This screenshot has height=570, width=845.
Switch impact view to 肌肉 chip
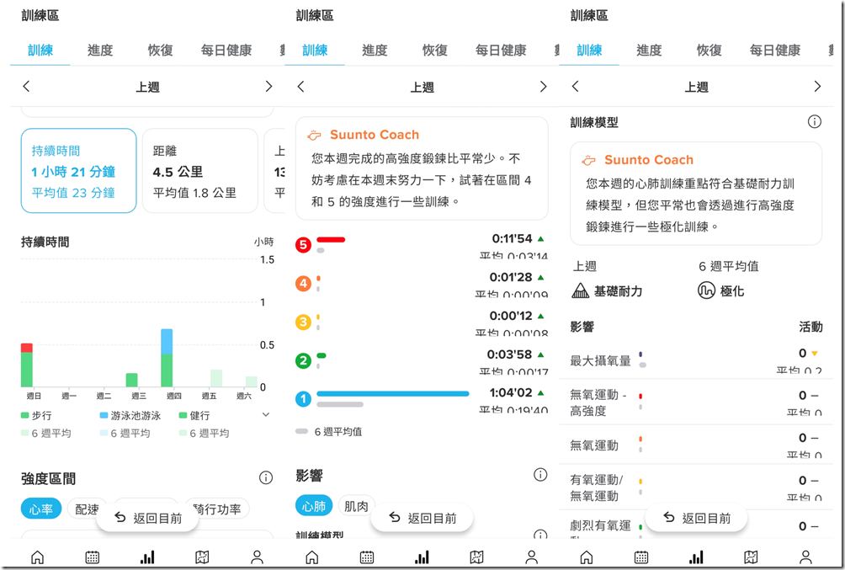coord(356,506)
